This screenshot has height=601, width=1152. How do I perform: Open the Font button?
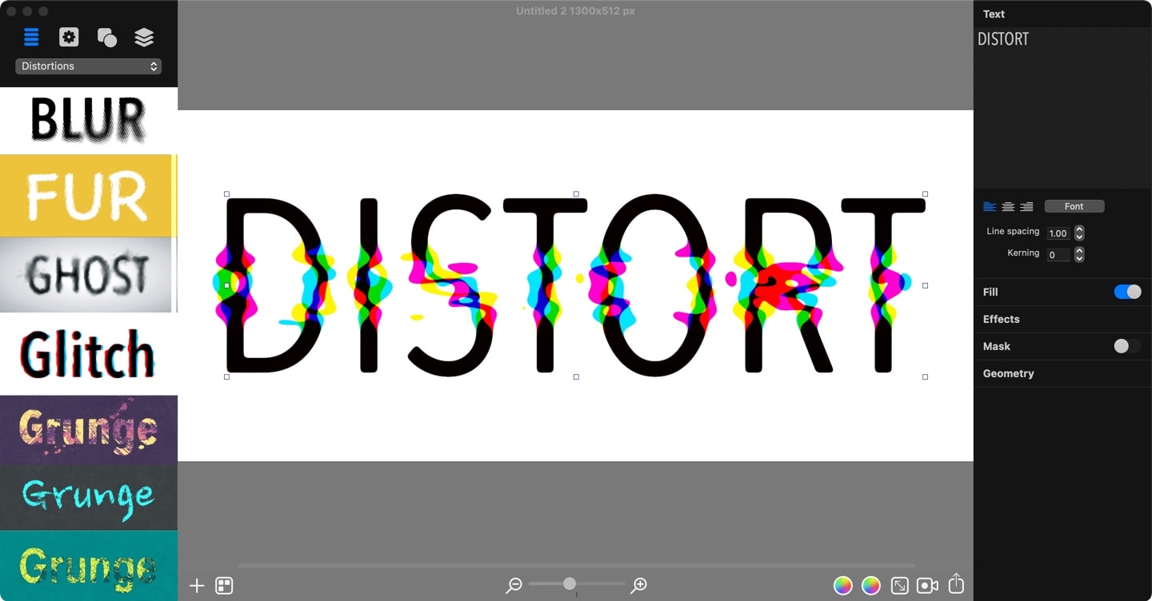click(x=1074, y=206)
